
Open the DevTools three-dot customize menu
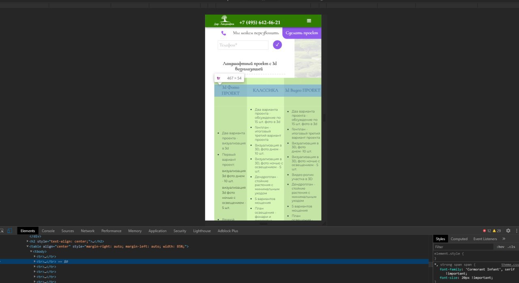[517, 231]
